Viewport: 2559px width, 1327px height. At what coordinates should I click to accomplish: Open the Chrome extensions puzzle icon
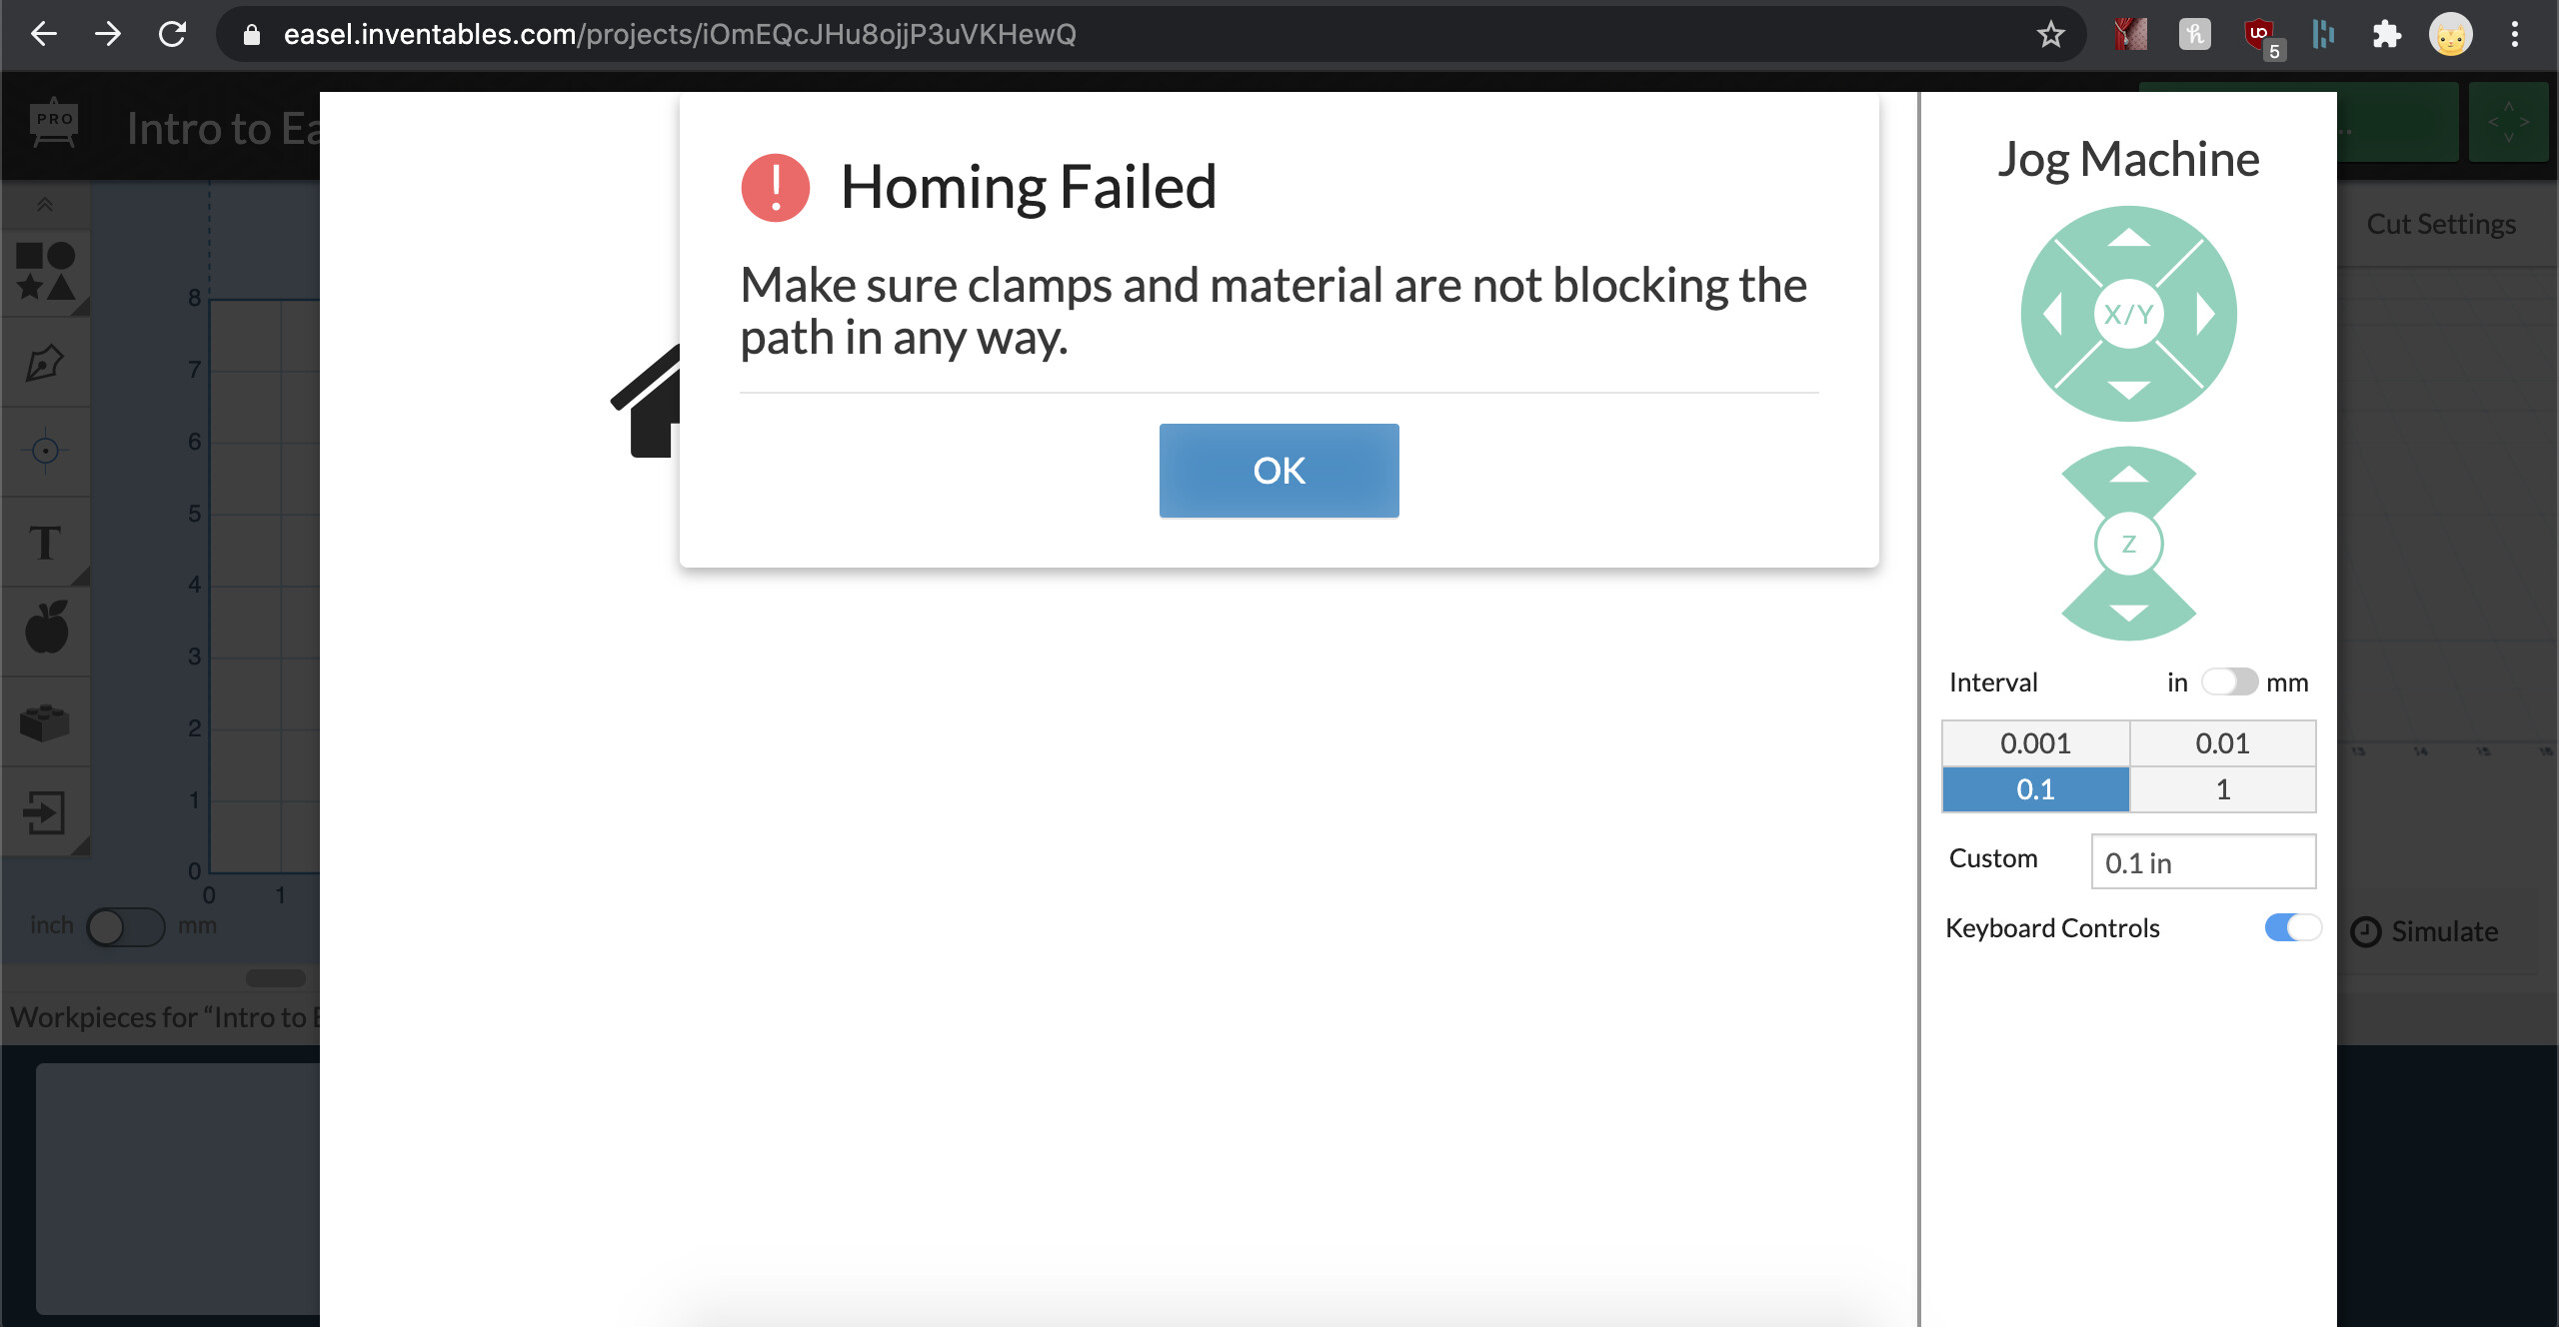2386,35
